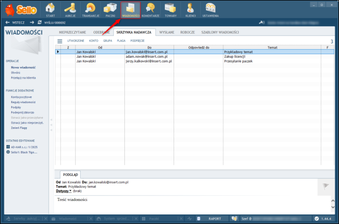Click the WYŚLIJ/ODBIERZ refresh icon
Screen dimensions: 339x224
tap(40, 22)
